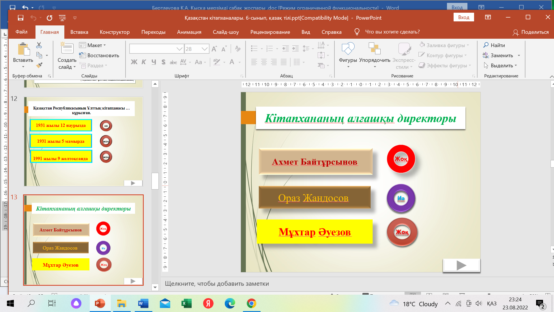This screenshot has width=554, height=312.
Task: Click the Format Painter brush icon
Action: coord(39,65)
